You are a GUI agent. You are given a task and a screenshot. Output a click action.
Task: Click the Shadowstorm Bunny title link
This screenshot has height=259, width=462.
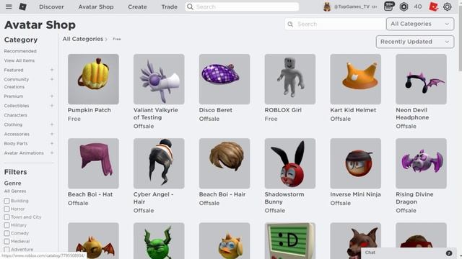pos(284,199)
